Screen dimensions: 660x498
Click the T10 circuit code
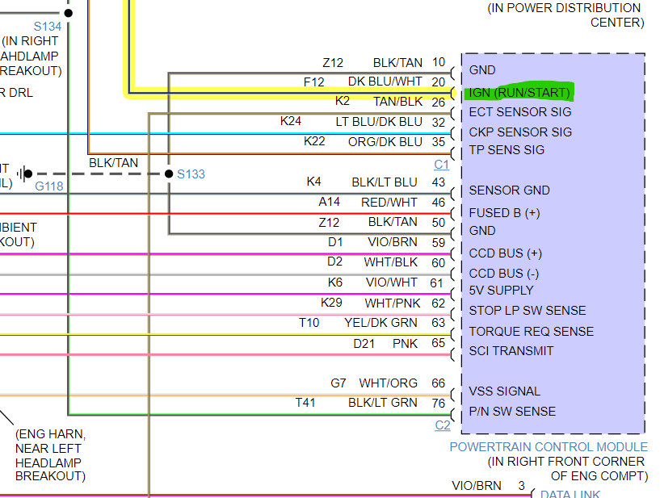[309, 323]
